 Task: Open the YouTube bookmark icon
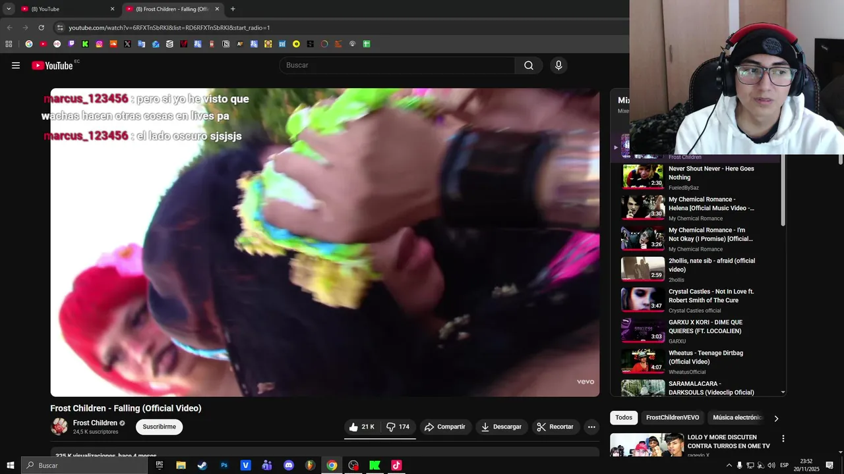43,44
